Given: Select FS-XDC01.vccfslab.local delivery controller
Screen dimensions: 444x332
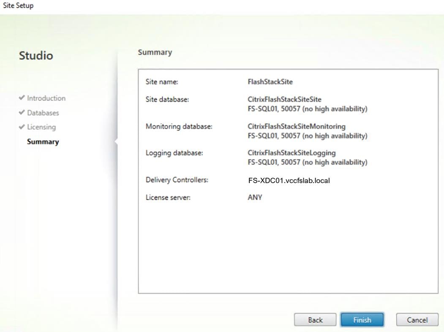Looking at the screenshot, I should tap(289, 181).
